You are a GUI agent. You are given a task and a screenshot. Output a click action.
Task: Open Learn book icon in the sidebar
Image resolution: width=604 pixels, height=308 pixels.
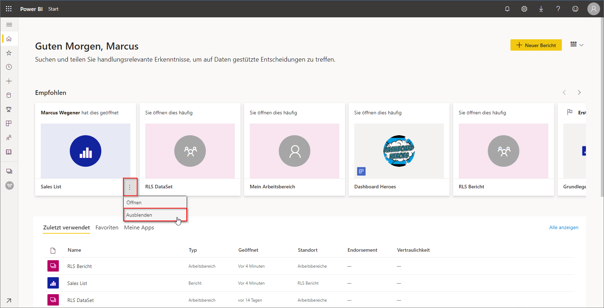point(9,152)
